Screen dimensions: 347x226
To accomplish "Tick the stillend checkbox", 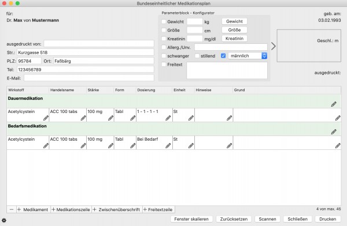I will [197, 56].
